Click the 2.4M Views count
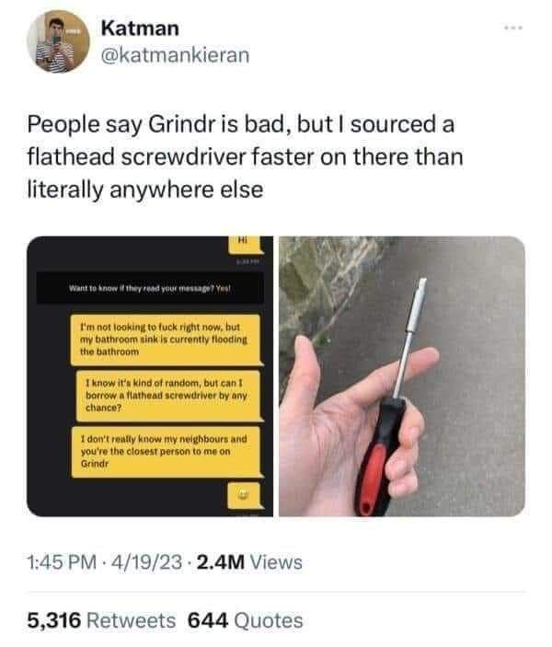The height and width of the screenshot is (647, 552). coord(249,562)
